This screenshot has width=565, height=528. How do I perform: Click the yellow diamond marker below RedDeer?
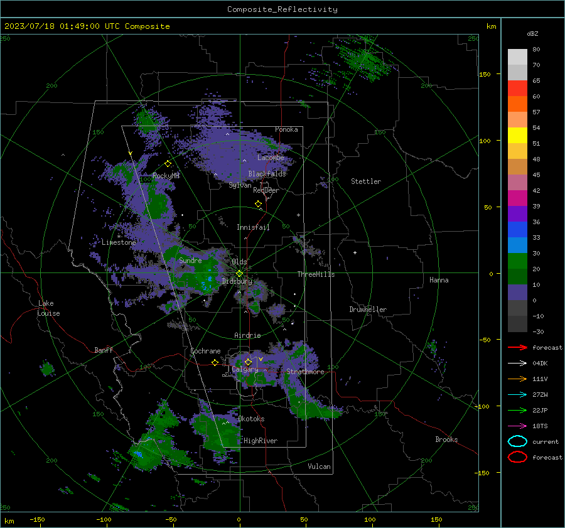259,204
